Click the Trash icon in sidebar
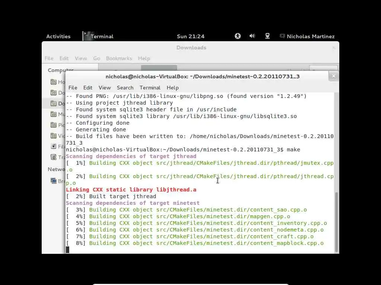381x285 pixels. tap(54, 157)
